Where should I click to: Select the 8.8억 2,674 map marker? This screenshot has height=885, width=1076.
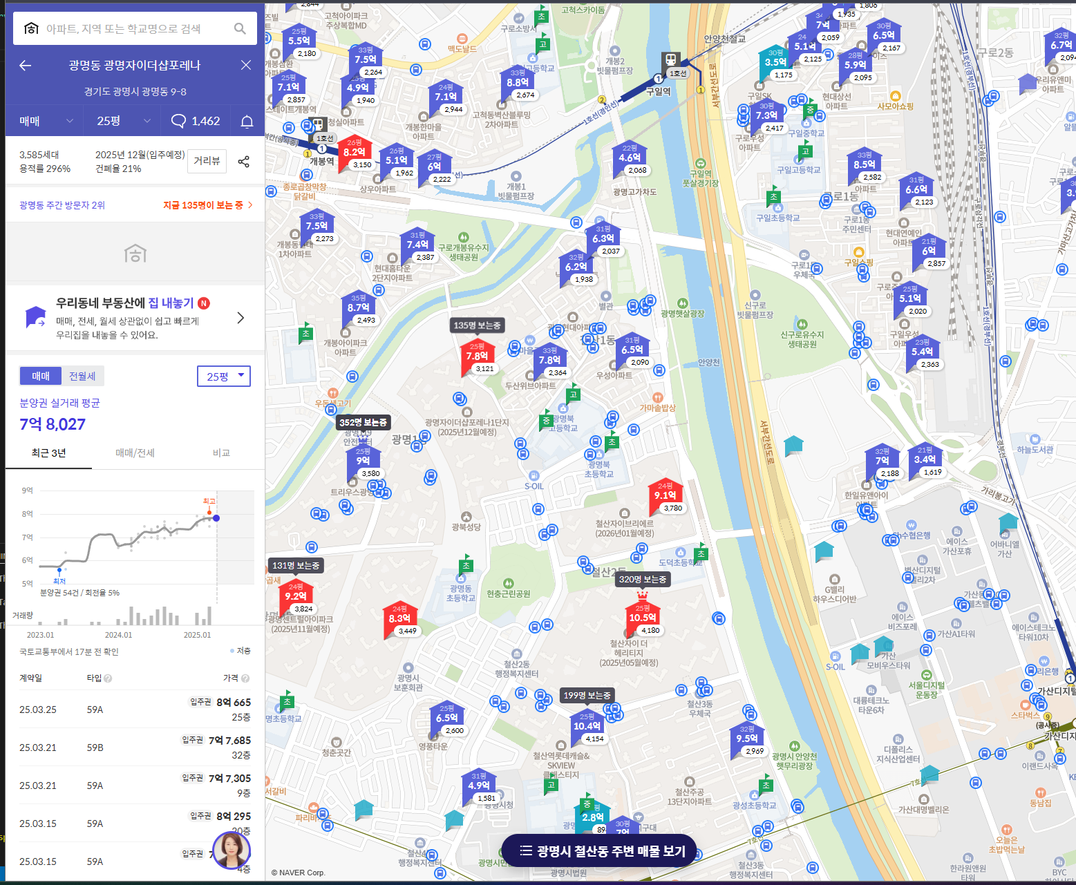pos(518,83)
